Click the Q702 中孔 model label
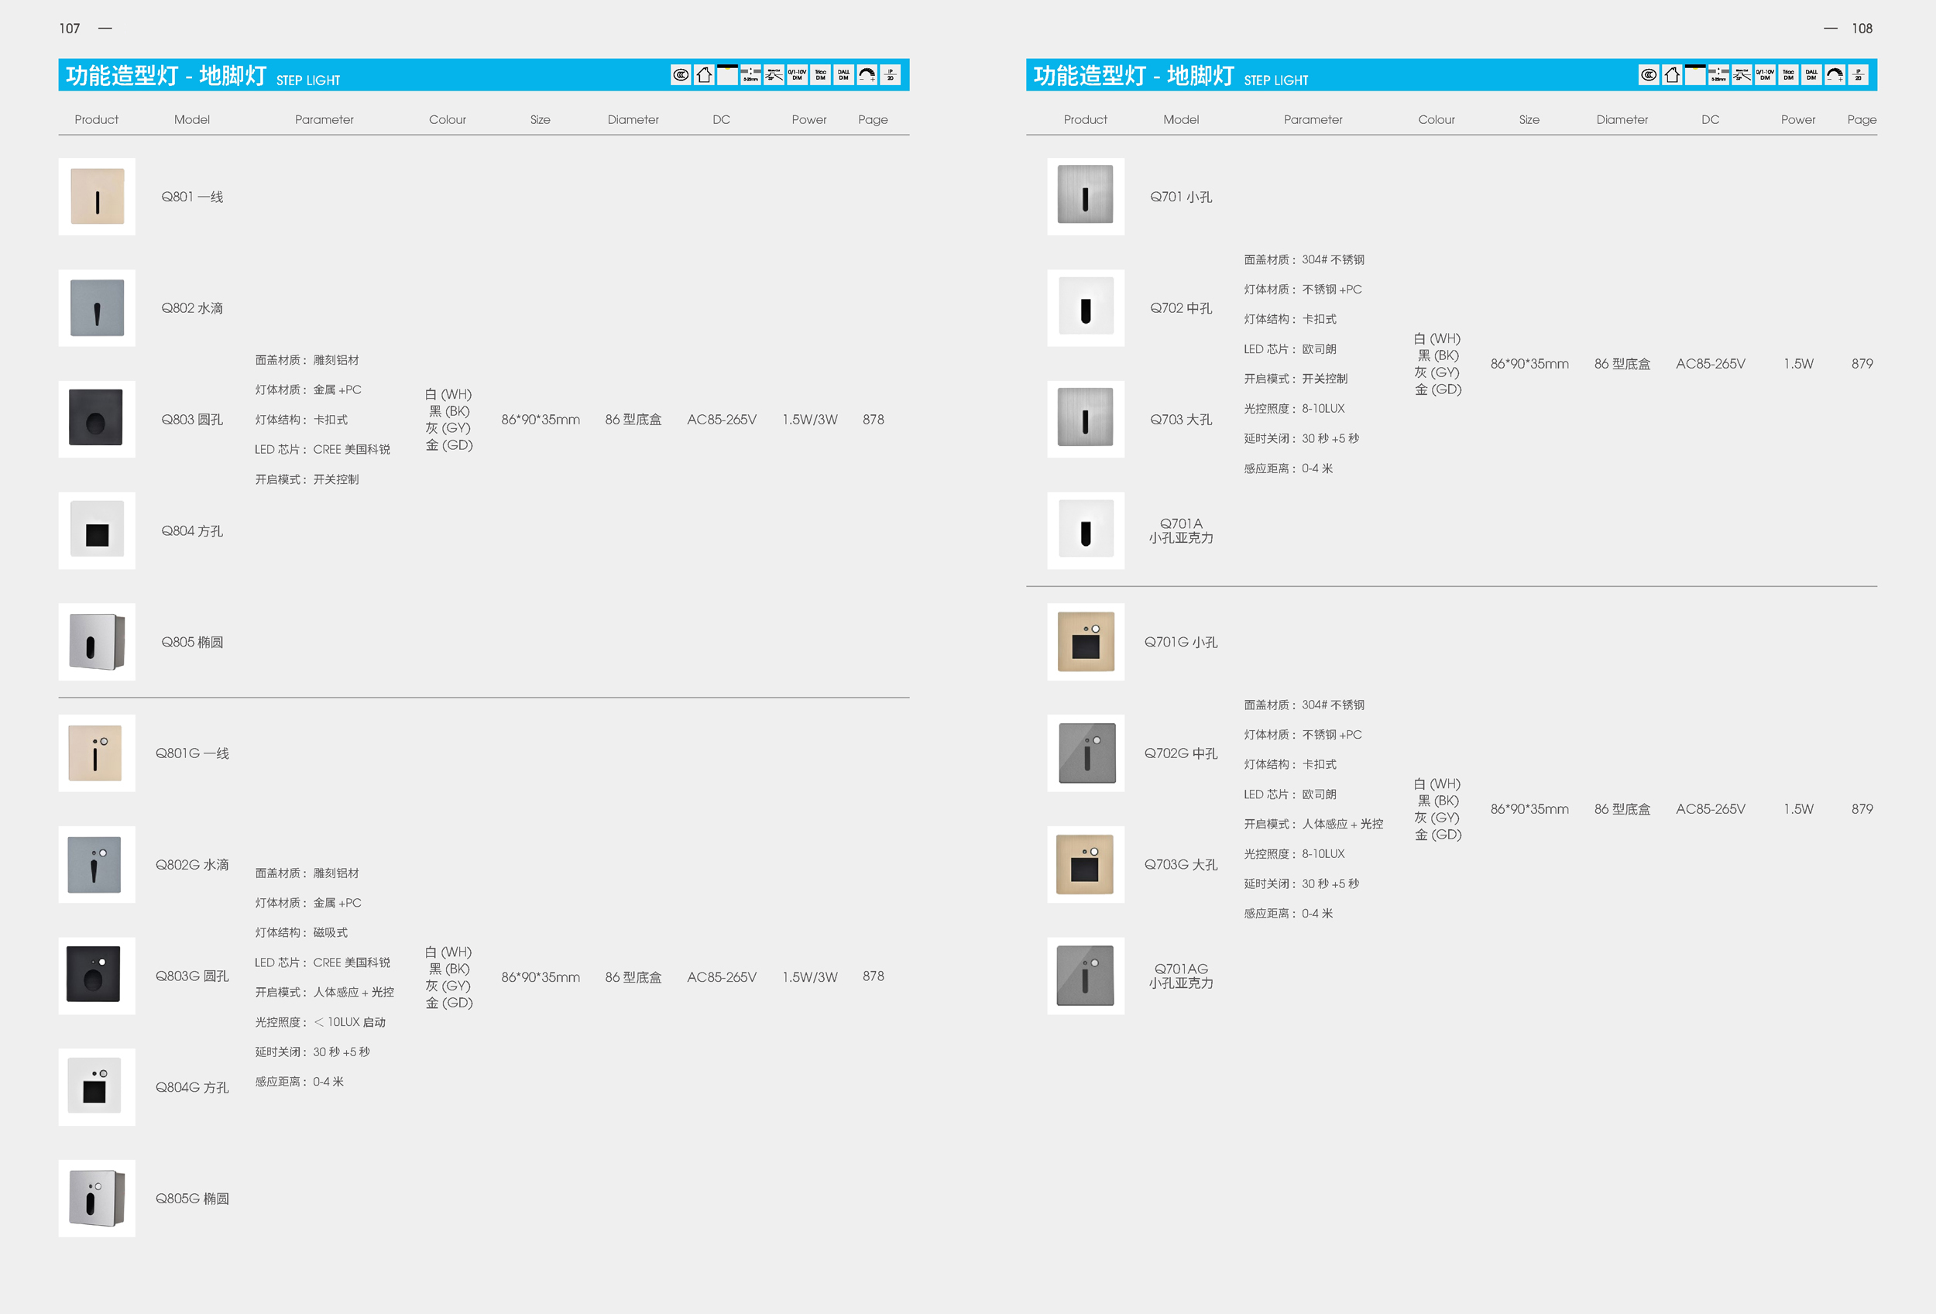 (x=1180, y=308)
